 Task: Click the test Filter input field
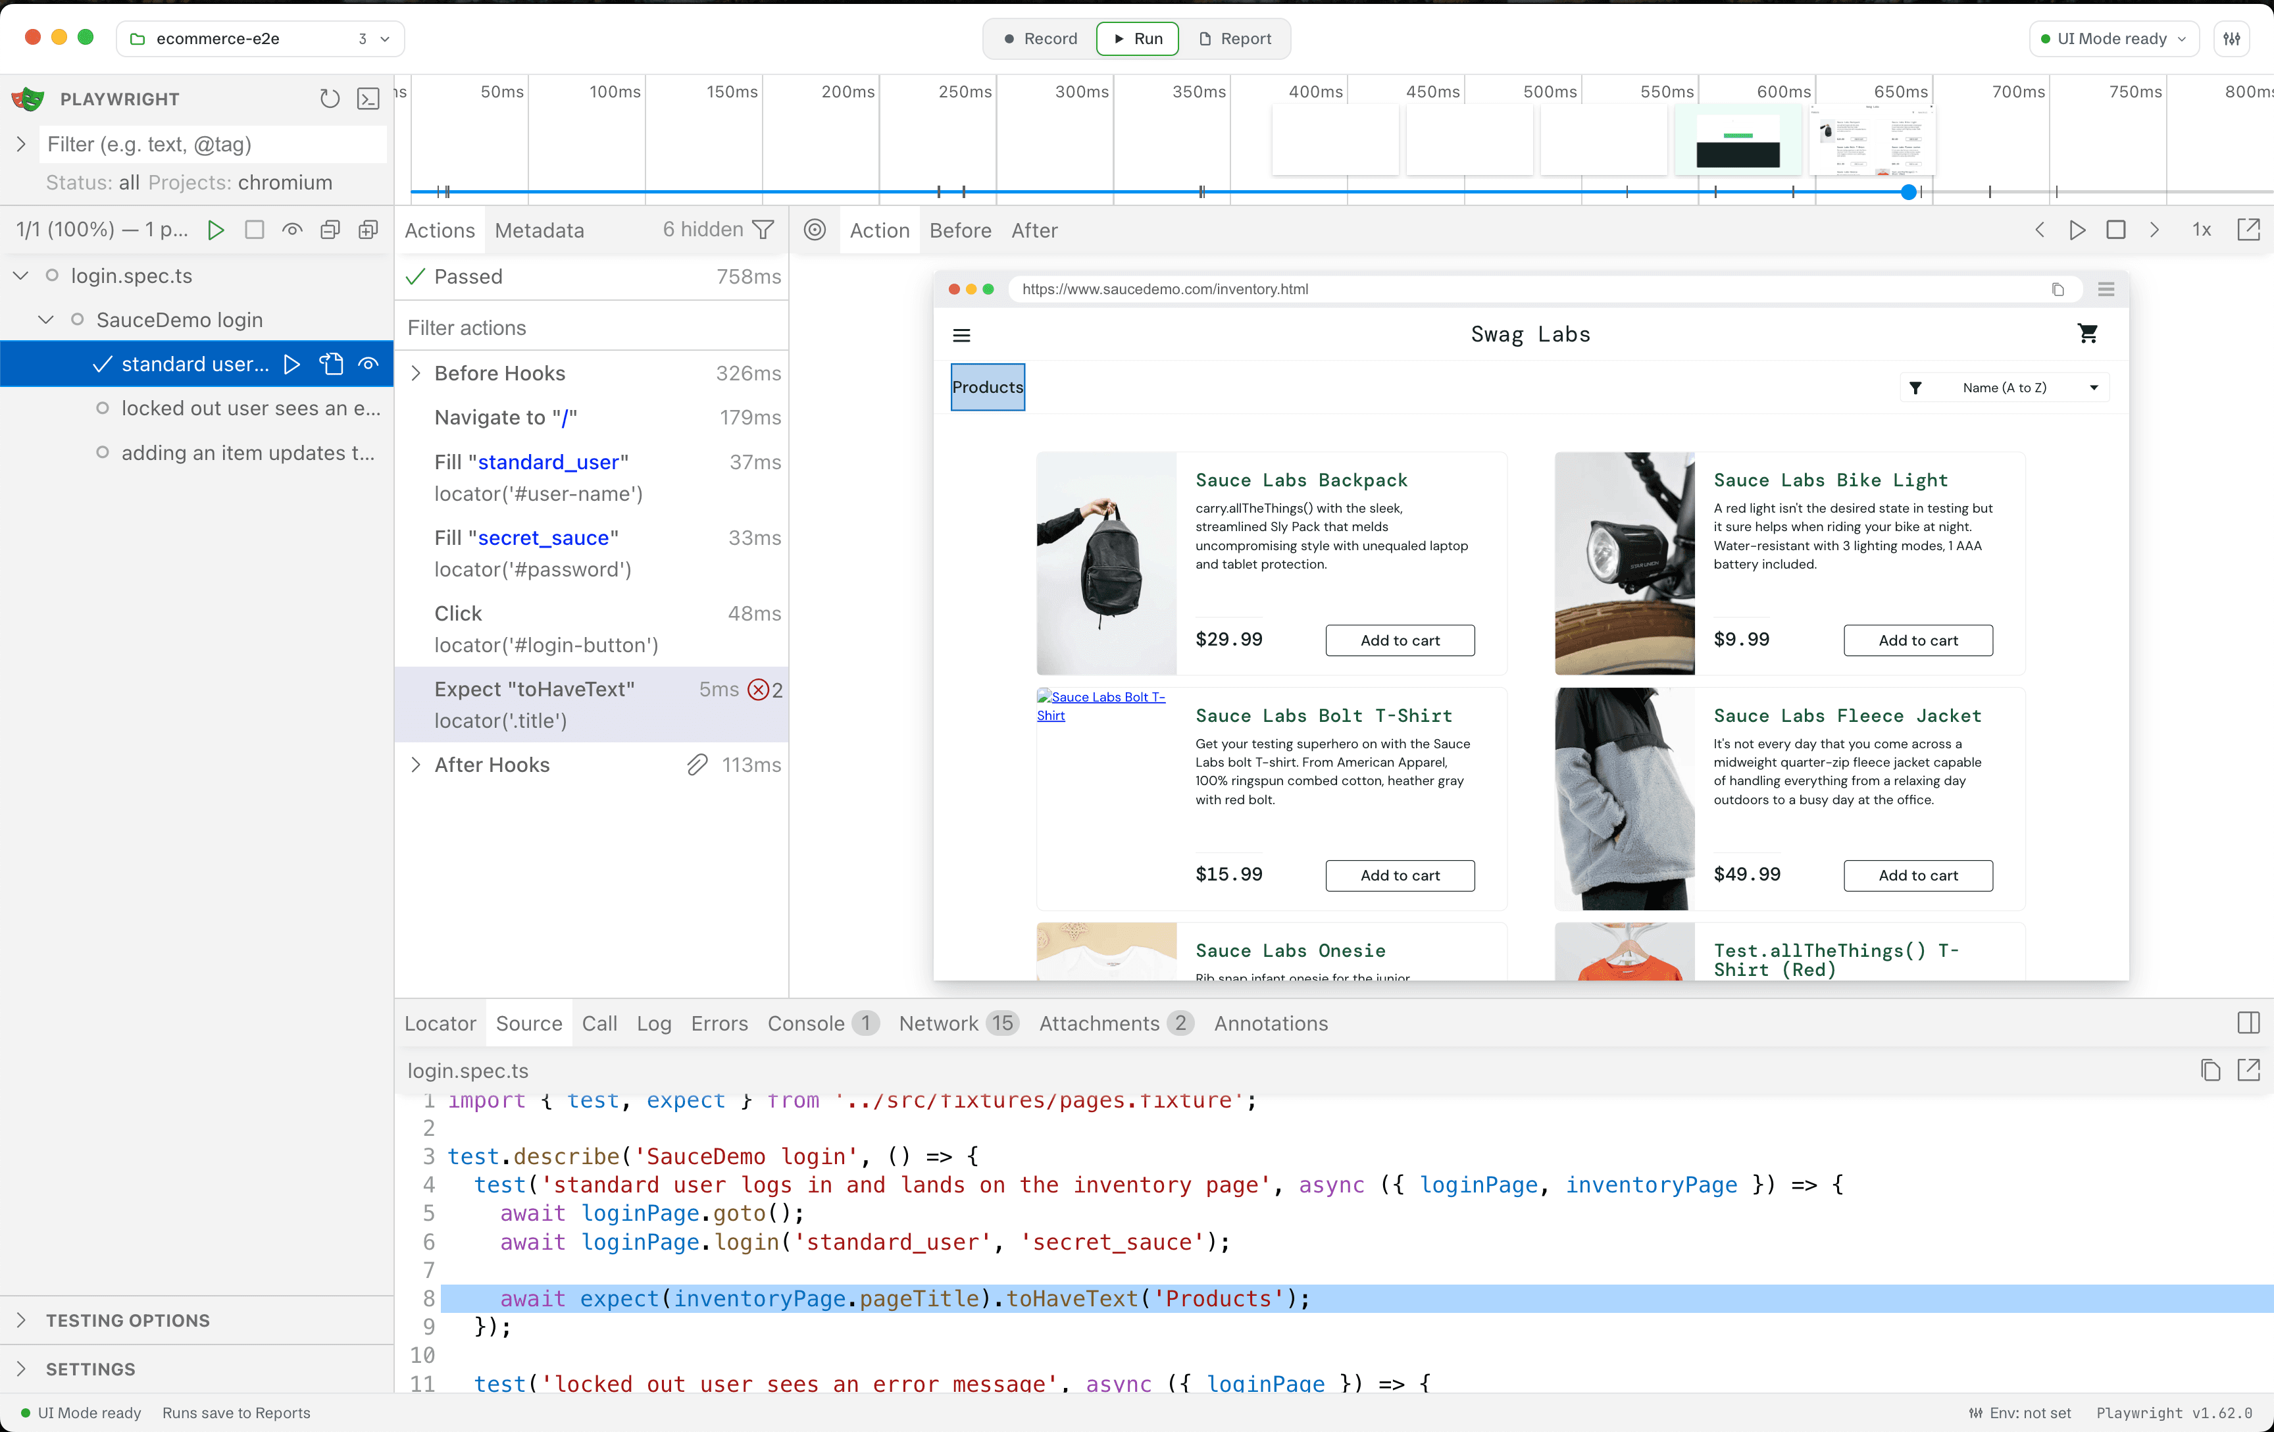coord(213,143)
